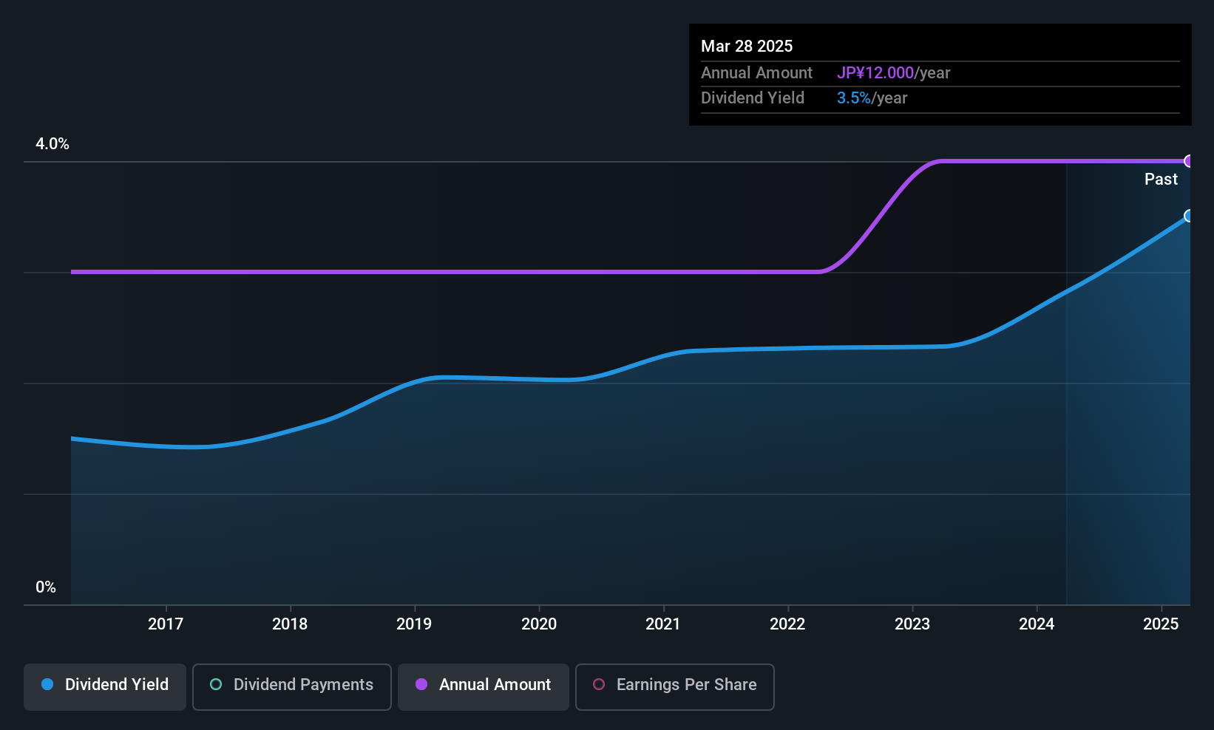Select the purple Annual Amount end-point marker
This screenshot has width=1214, height=730.
tap(1189, 161)
